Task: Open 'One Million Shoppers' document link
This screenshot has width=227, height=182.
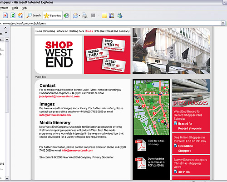Action: 186,148
